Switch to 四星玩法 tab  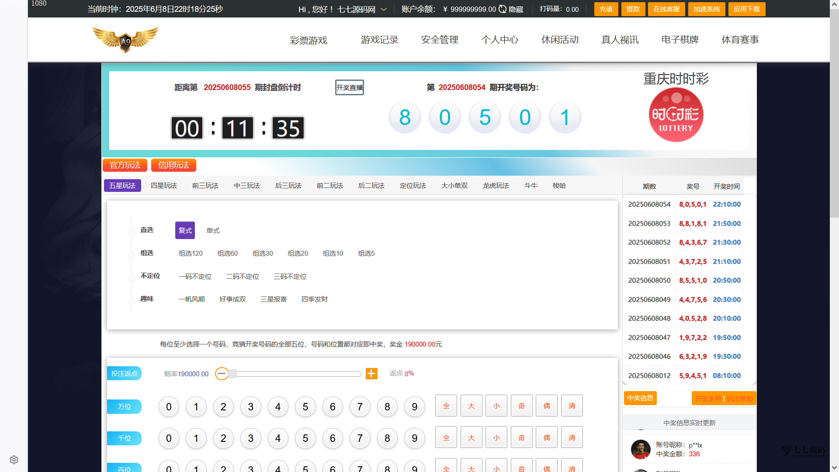tap(163, 186)
